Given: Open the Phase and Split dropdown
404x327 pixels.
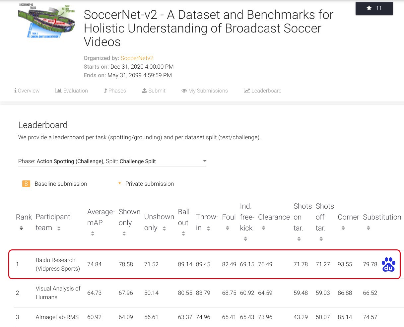Looking at the screenshot, I should click(x=205, y=161).
